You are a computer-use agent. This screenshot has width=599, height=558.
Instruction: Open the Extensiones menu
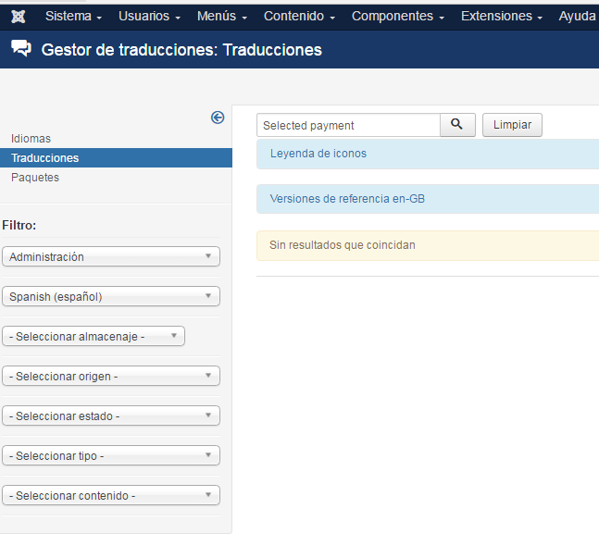click(502, 17)
